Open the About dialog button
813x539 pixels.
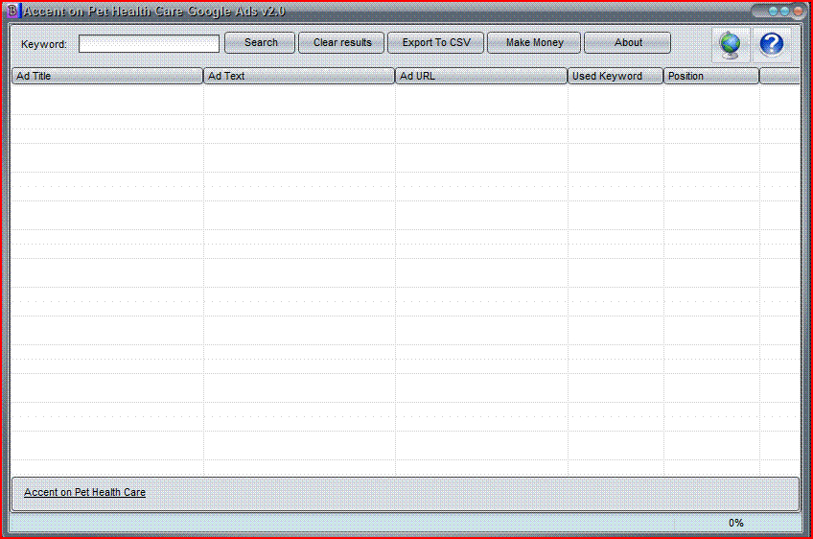(x=627, y=42)
